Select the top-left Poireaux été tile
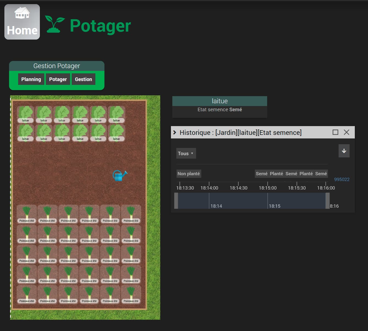This screenshot has width=368, height=331. pyautogui.click(x=27, y=214)
